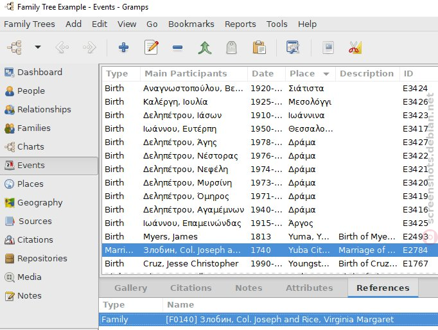Sort events by the ID column header
This screenshot has width=438, height=330.
[419, 74]
